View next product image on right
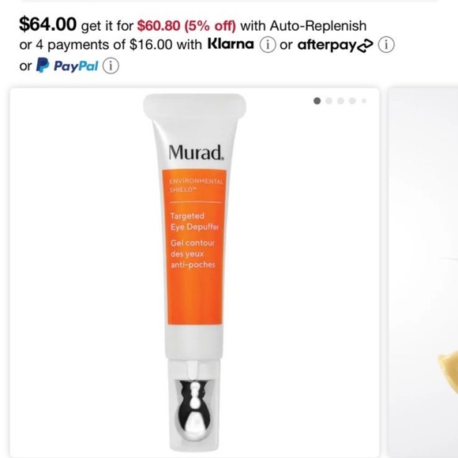The height and width of the screenshot is (458, 458). [x=422, y=272]
